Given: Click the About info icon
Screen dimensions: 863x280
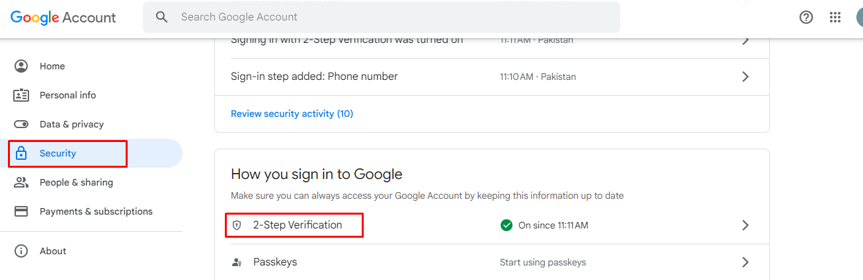Looking at the screenshot, I should [x=21, y=251].
